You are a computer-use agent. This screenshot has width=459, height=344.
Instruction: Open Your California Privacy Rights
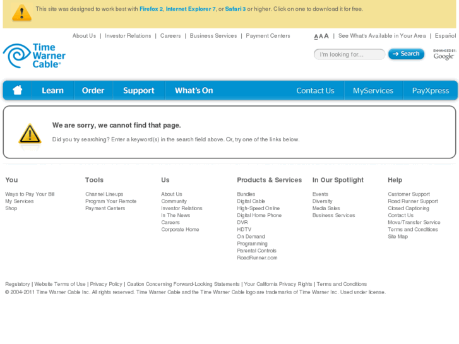pyautogui.click(x=278, y=284)
